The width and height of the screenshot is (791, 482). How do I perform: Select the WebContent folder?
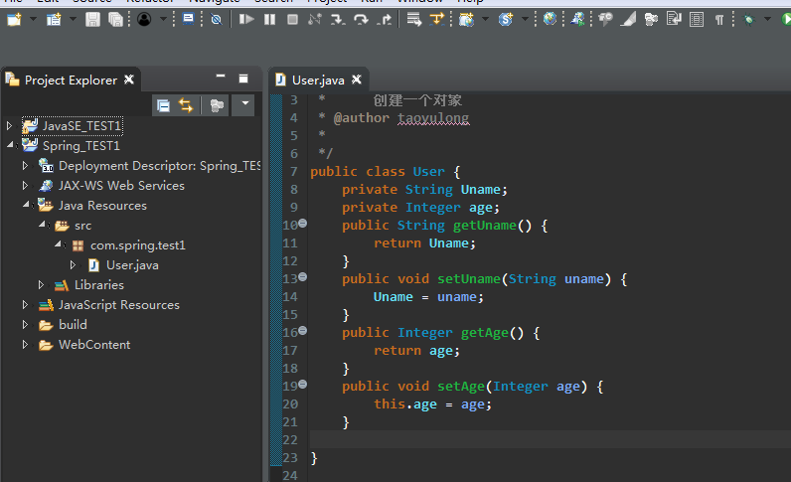coord(94,345)
